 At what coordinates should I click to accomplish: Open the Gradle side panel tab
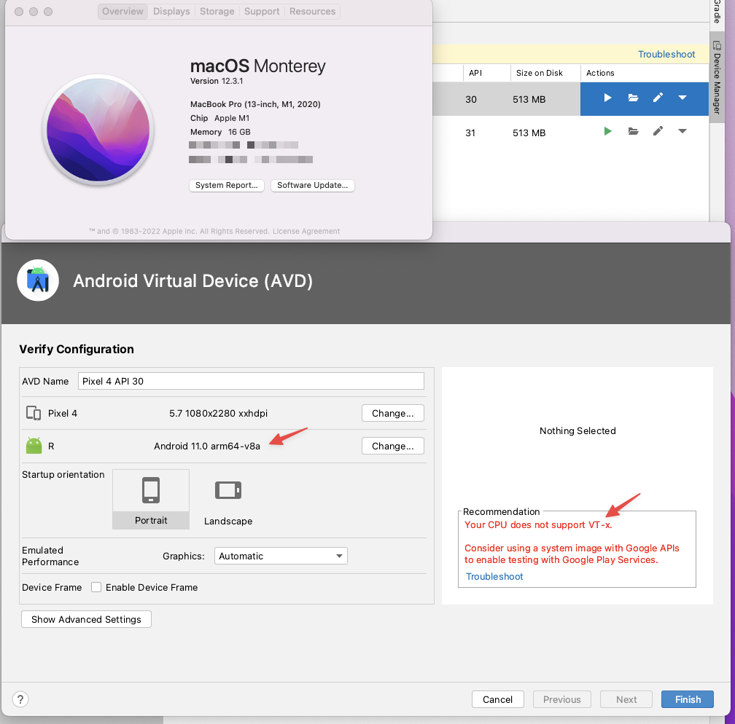click(717, 11)
